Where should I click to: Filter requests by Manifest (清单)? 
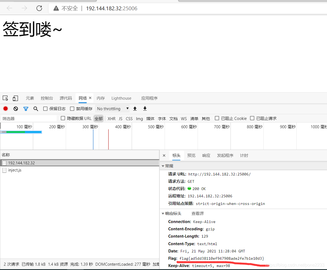click(194, 119)
